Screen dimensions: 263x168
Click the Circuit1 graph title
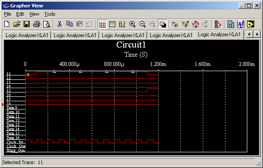(x=131, y=45)
